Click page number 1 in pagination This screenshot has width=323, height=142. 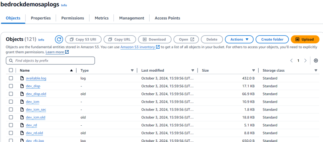tap(298, 61)
